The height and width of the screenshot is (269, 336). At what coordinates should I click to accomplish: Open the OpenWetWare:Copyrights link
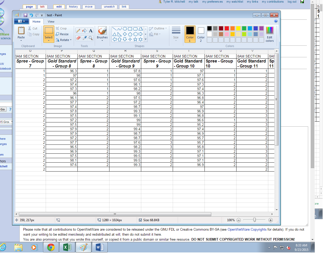pos(247,229)
